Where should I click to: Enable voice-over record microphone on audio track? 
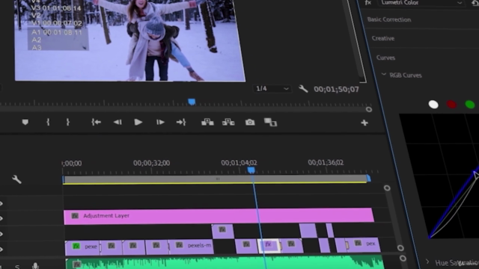pos(35,266)
